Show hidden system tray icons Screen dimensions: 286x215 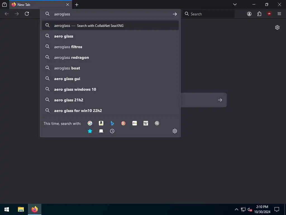coord(236,209)
